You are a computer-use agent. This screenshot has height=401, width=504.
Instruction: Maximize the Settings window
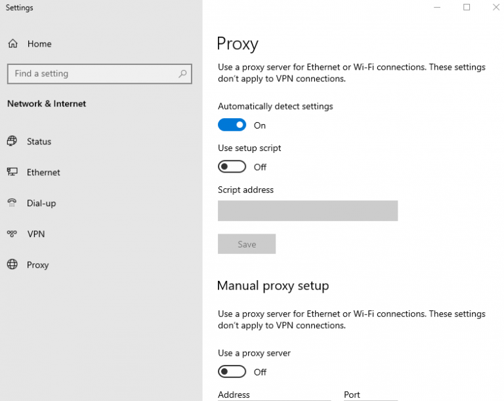[x=467, y=7]
